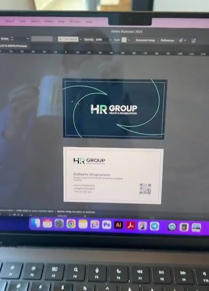Open Adobe Illustrator from the dock

(x=119, y=225)
